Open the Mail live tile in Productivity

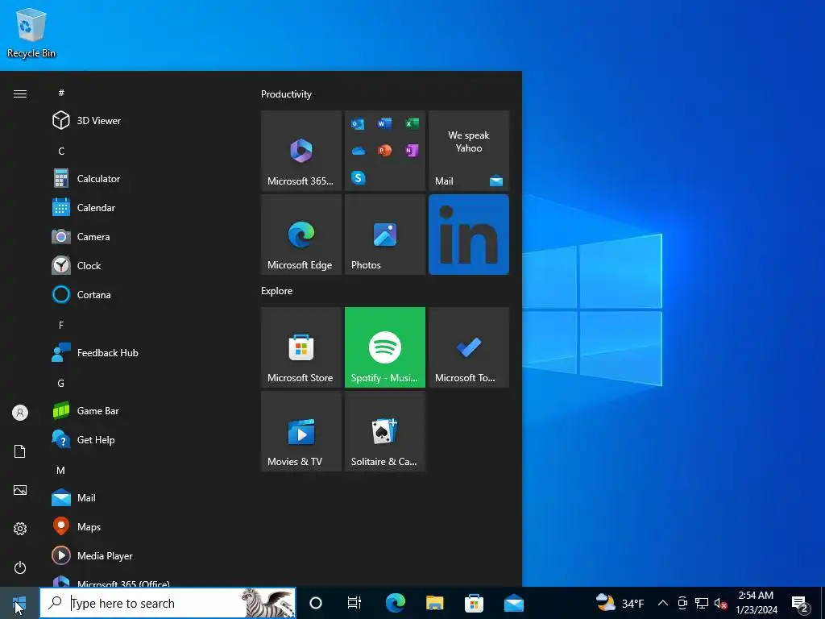pyautogui.click(x=469, y=151)
